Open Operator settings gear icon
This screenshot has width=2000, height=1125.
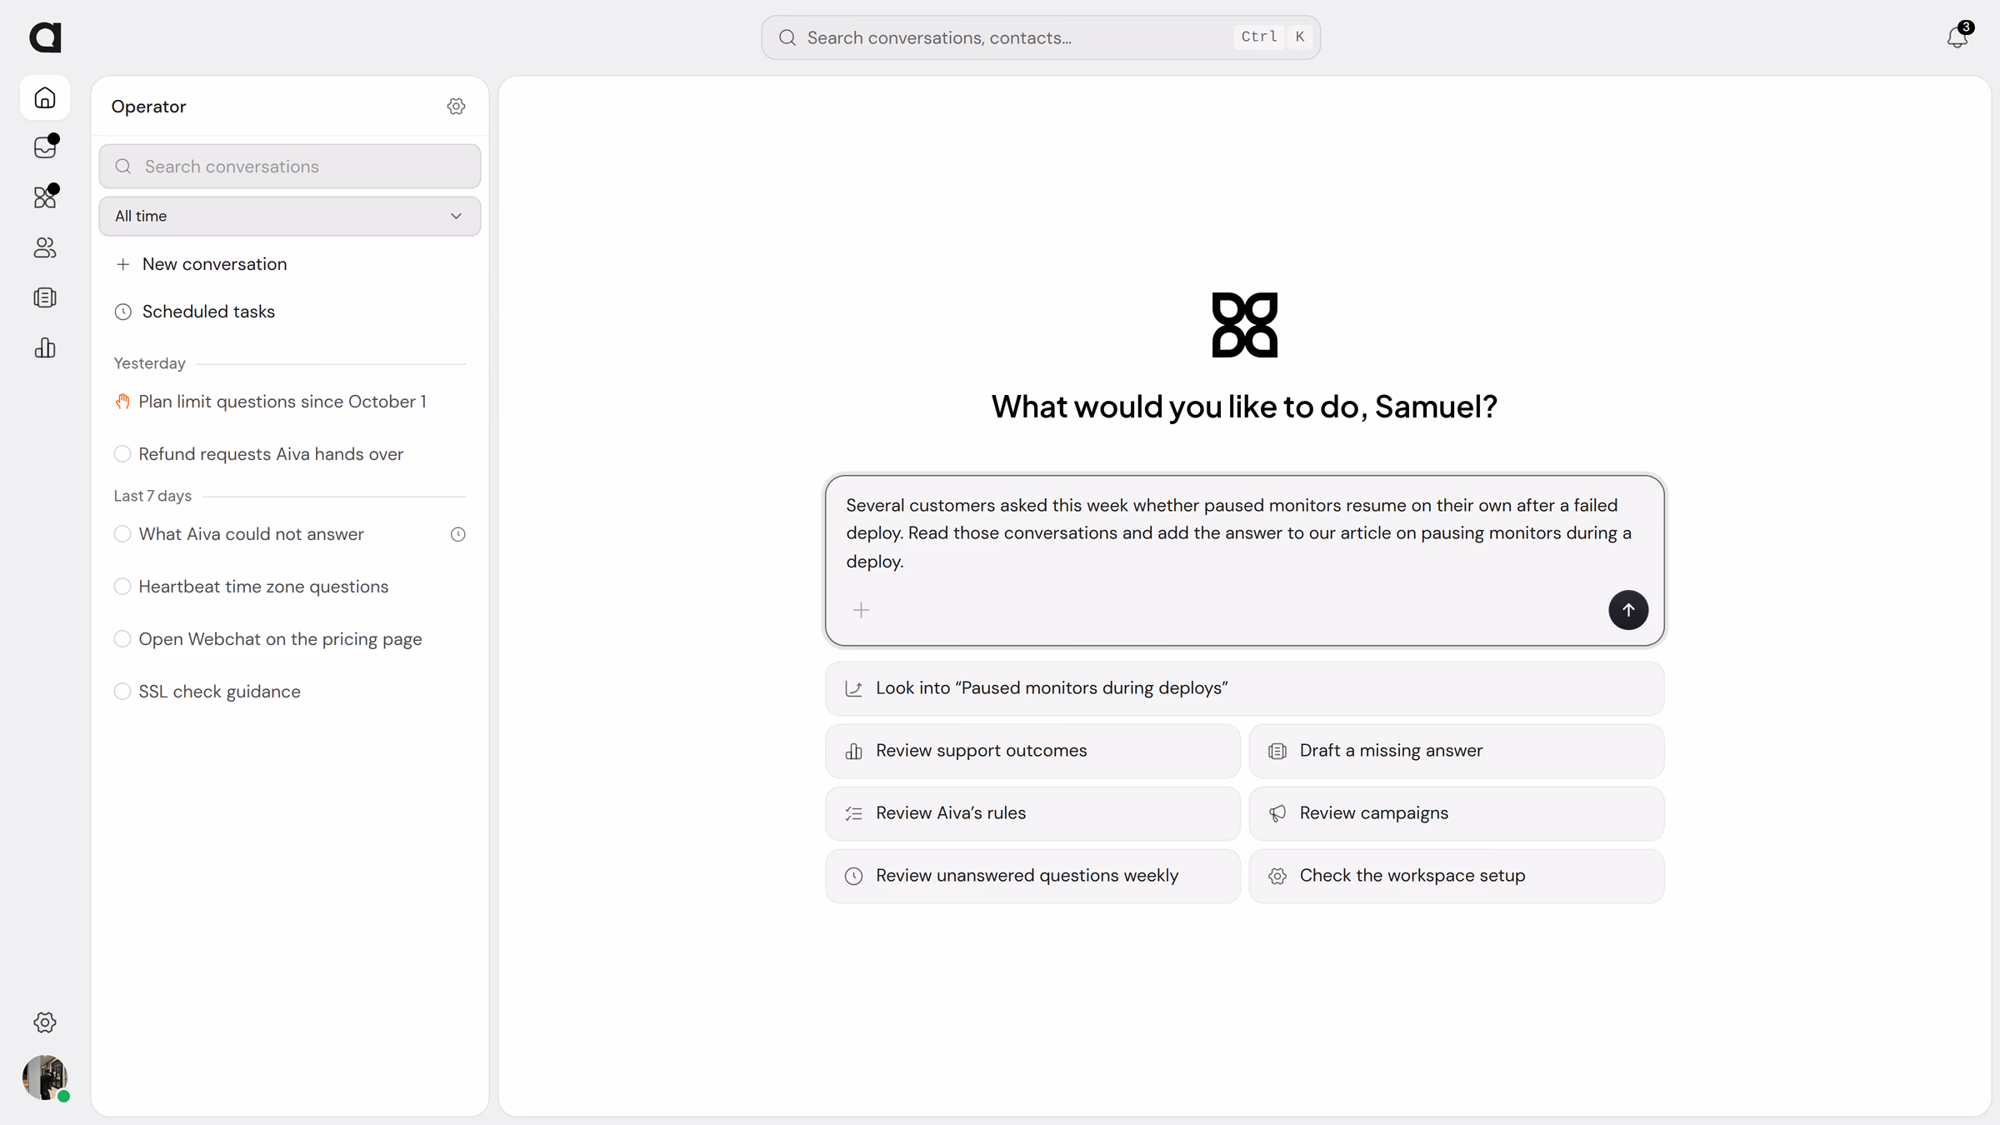456,106
